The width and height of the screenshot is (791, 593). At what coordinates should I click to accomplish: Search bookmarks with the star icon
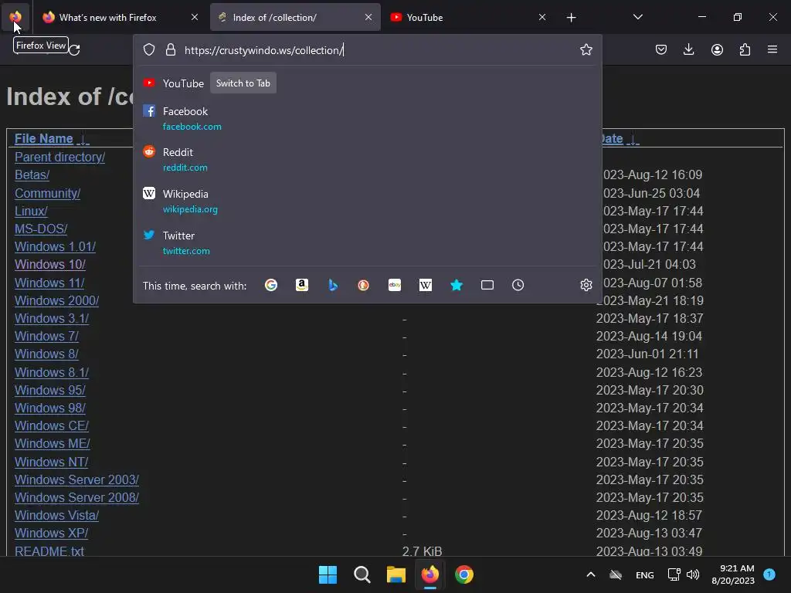click(456, 285)
